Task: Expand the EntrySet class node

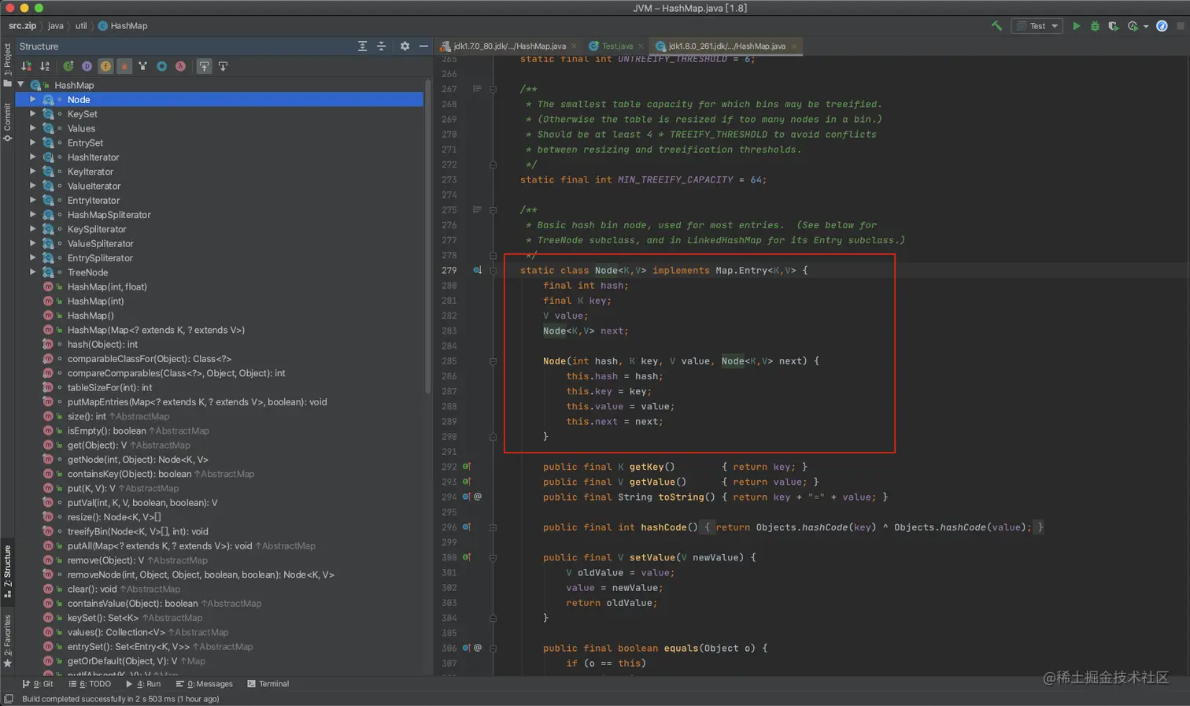Action: [x=33, y=142]
